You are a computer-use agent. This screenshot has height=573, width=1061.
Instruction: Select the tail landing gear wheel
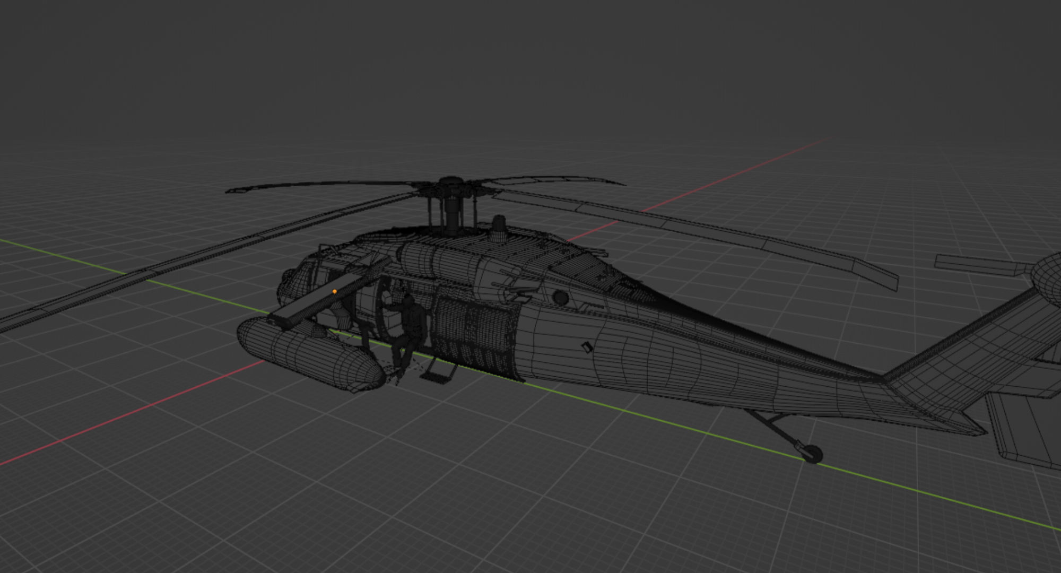812,454
